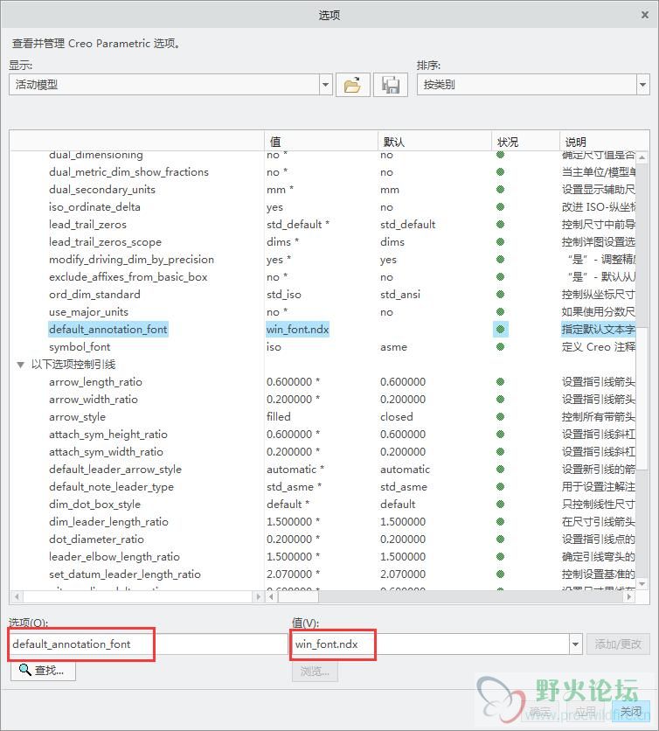Viewport: 659px width, 731px height.
Task: Select the arrow_length_ratio option
Action: pos(95,382)
